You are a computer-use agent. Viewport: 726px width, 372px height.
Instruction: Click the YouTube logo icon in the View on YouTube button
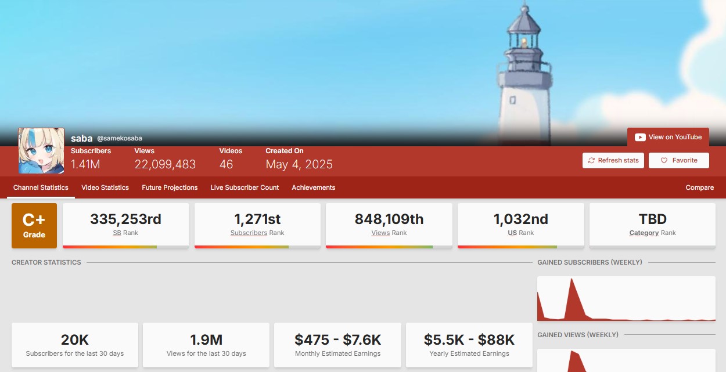coord(640,138)
